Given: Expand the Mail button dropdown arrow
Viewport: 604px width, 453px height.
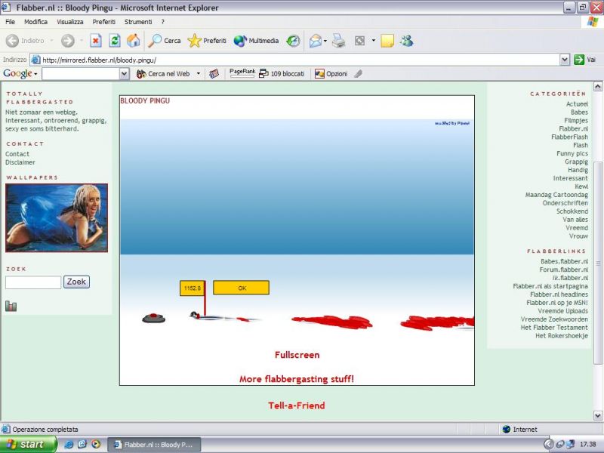Looking at the screenshot, I should tap(325, 41).
